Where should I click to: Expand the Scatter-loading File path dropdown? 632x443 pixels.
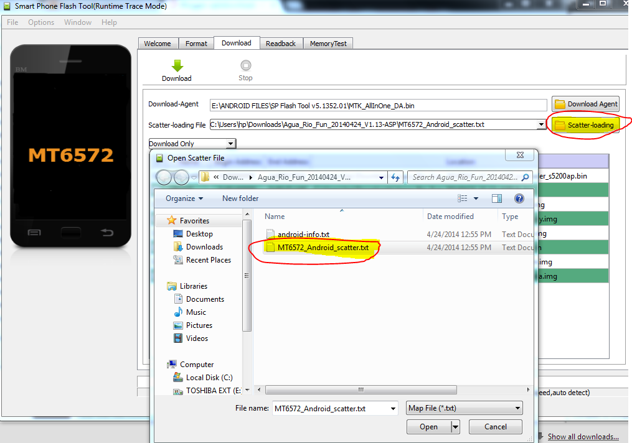[x=541, y=125]
